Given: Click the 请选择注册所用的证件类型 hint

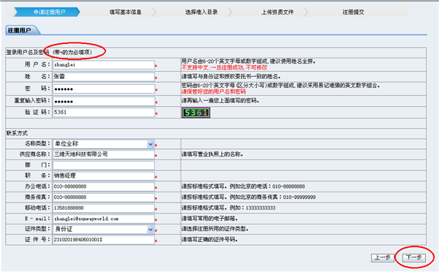Looking at the screenshot, I should click(x=215, y=229).
